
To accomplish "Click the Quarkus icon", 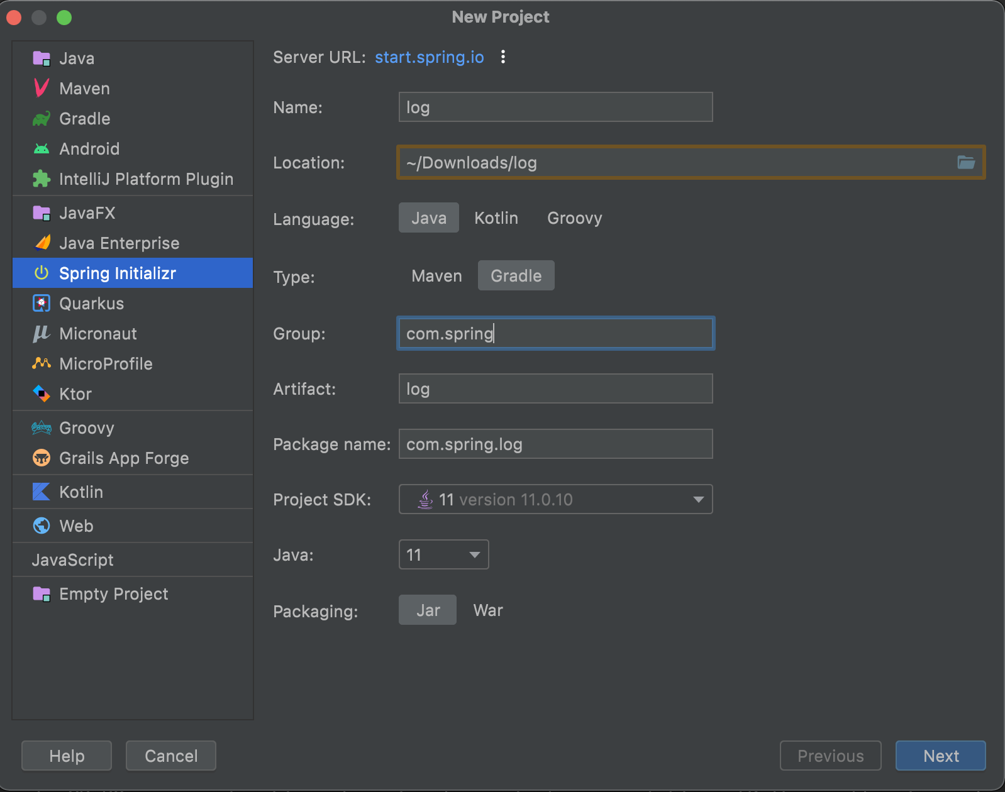I will 42,304.
